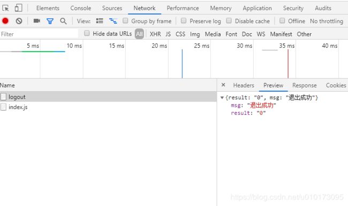View the raw Response tab
348x206 pixels.
click(305, 85)
